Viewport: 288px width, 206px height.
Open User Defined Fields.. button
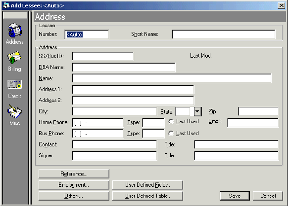click(147, 185)
